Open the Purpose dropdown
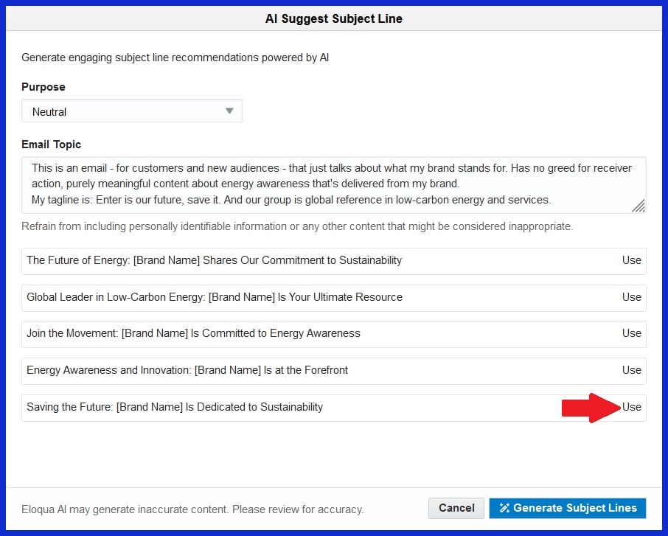The image size is (668, 536). pyautogui.click(x=132, y=111)
